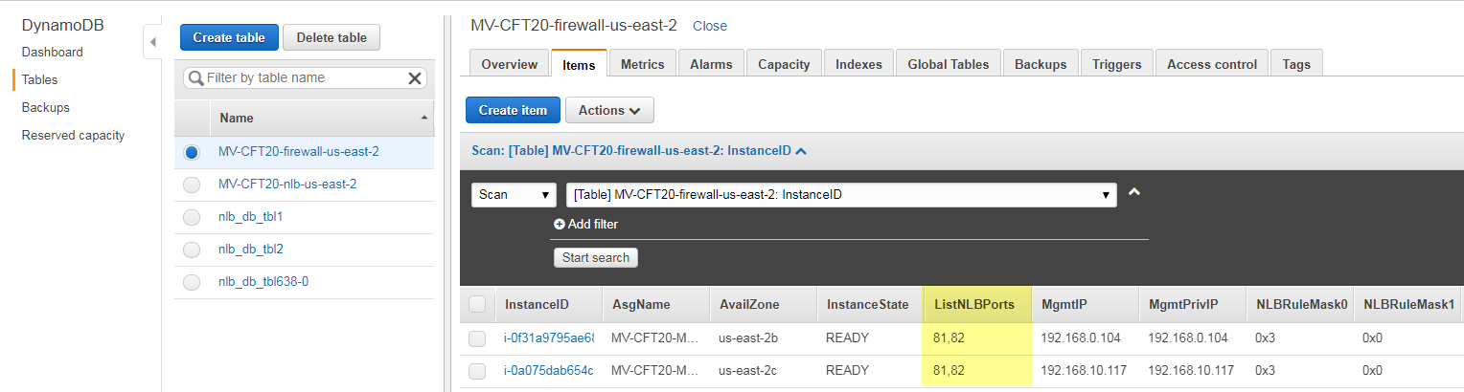
Task: Collapse the Scan summary header toggle
Action: [801, 151]
